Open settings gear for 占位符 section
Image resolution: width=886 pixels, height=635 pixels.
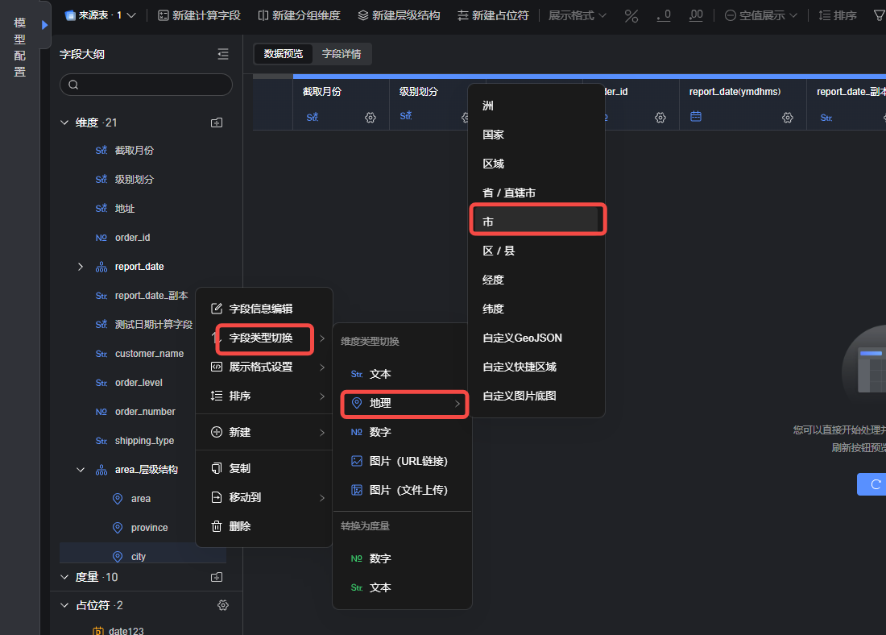point(223,605)
